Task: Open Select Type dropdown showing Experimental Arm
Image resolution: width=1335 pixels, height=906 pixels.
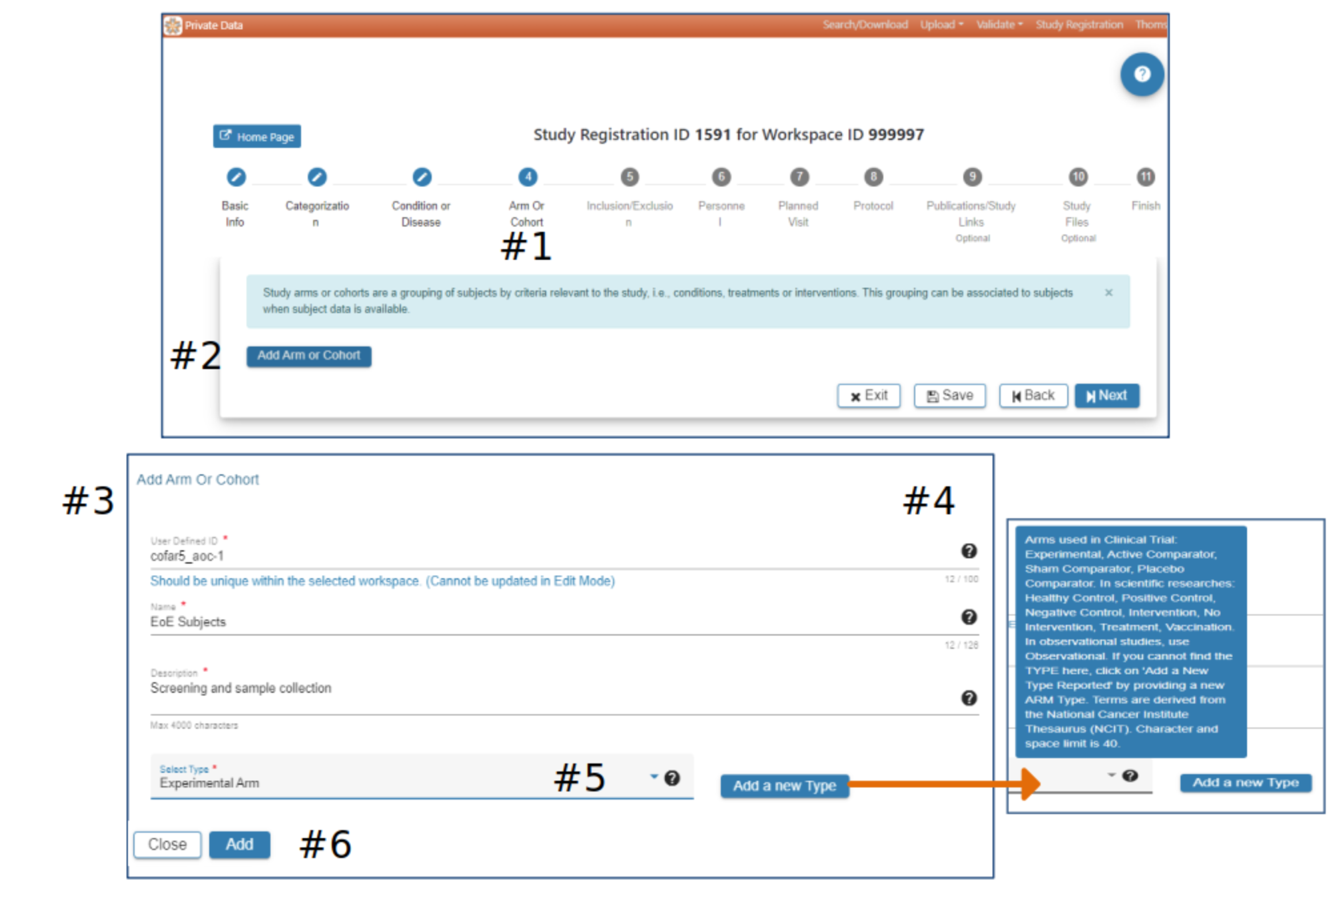Action: [x=422, y=777]
